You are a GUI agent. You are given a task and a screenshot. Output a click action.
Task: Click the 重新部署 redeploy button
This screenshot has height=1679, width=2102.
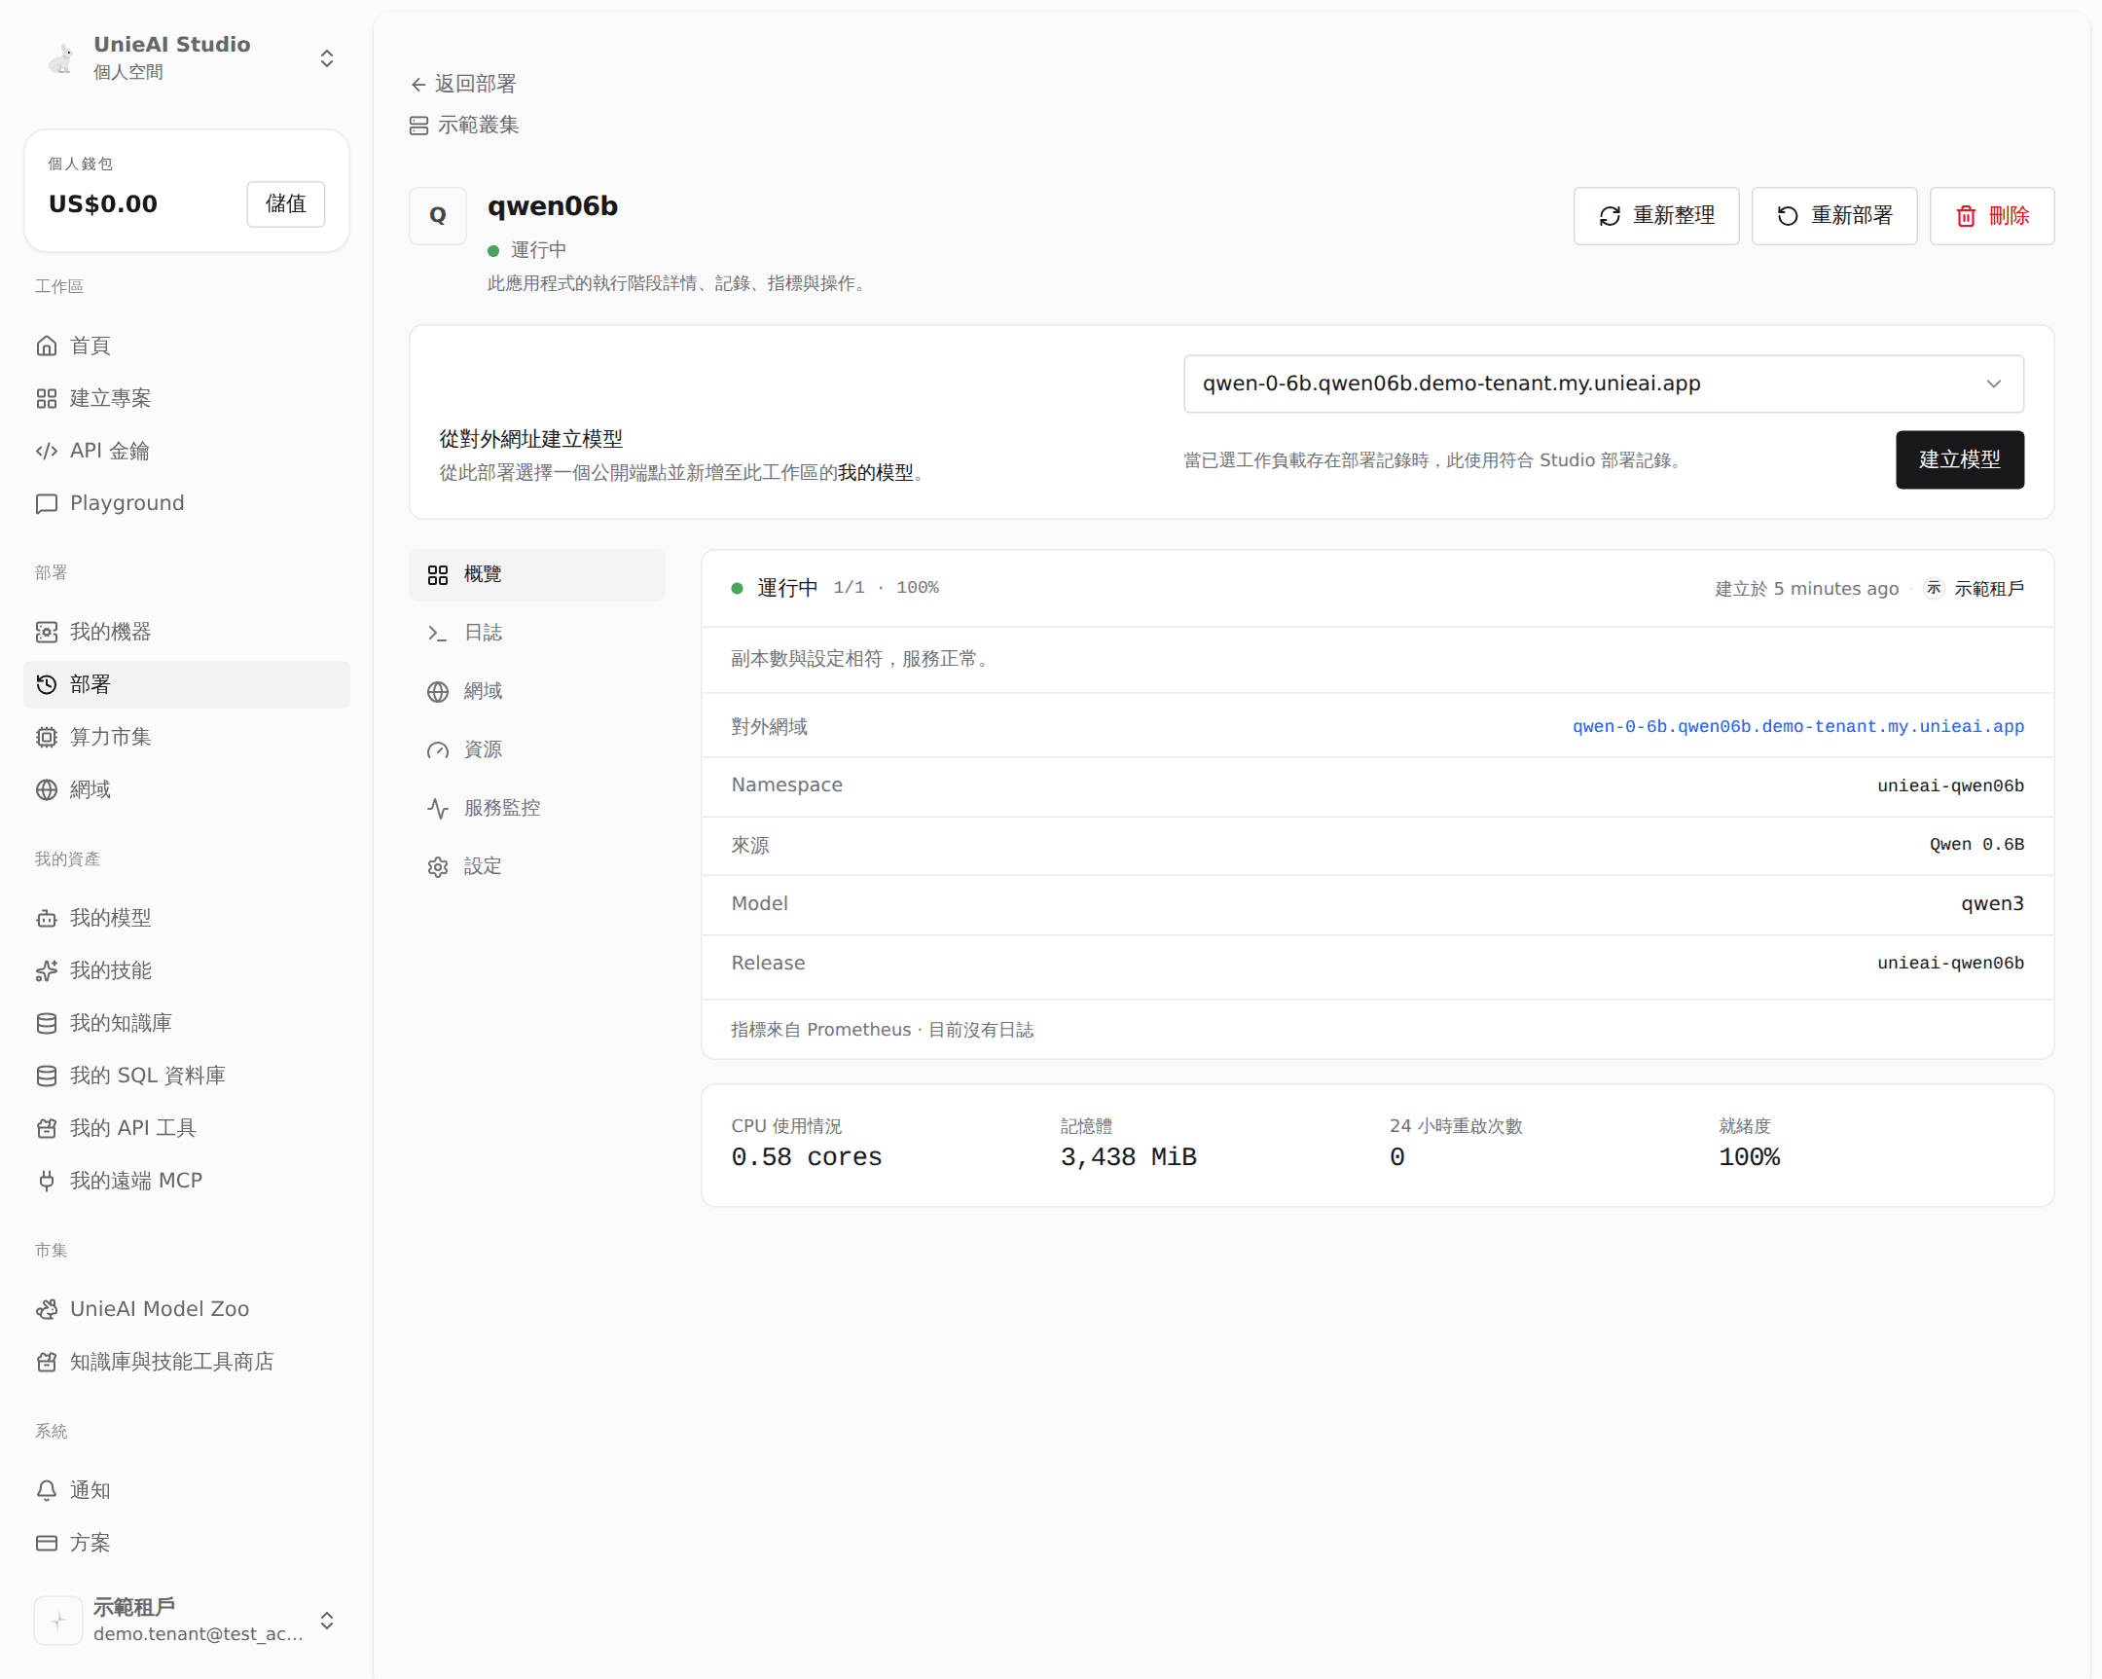pyautogui.click(x=1833, y=215)
